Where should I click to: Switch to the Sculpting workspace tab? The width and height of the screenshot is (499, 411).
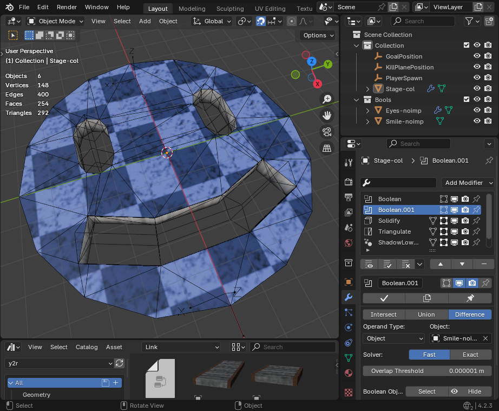(x=230, y=9)
